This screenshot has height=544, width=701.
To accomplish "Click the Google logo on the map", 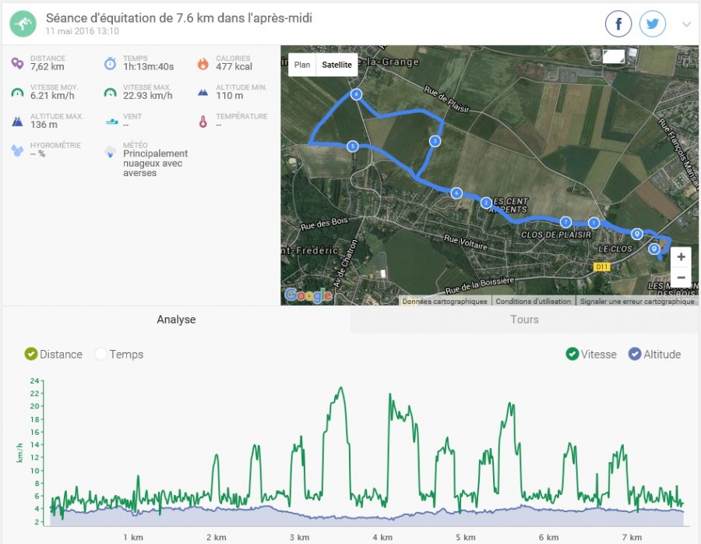I will tap(308, 295).
